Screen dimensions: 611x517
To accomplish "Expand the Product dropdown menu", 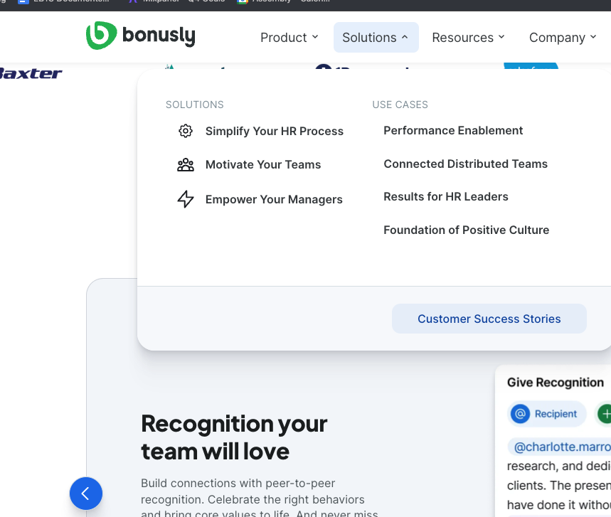I will tap(289, 38).
